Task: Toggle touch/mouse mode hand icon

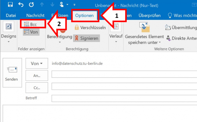Action: click(62, 5)
